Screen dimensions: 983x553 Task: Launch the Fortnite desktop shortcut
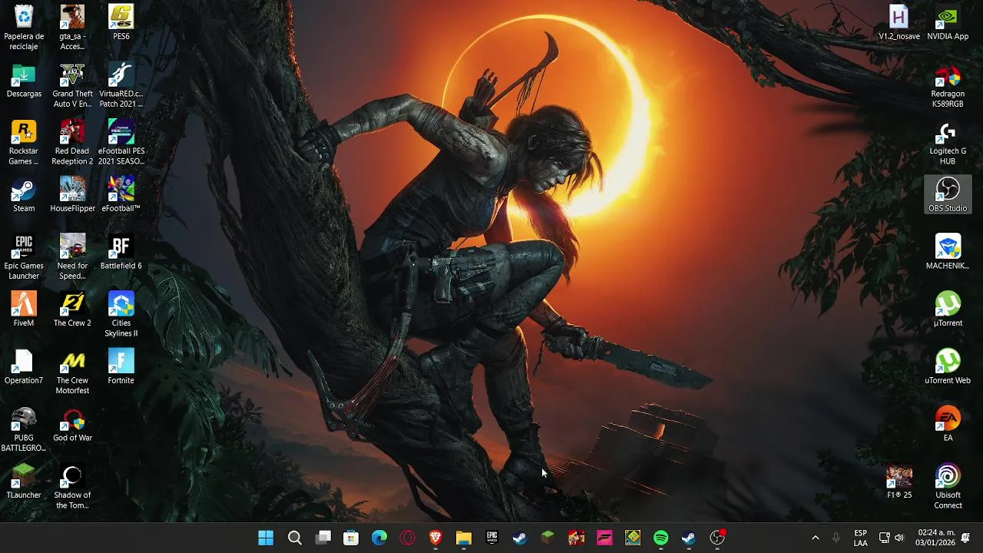click(121, 367)
